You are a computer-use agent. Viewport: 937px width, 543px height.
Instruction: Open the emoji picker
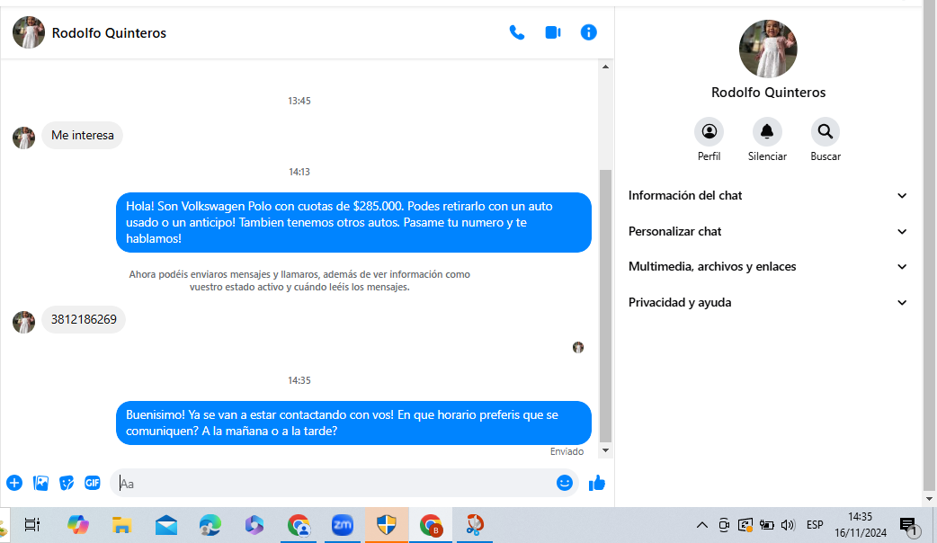(x=565, y=483)
